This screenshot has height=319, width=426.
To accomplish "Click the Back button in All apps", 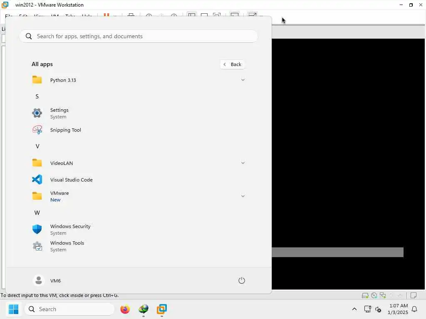I will pyautogui.click(x=232, y=64).
